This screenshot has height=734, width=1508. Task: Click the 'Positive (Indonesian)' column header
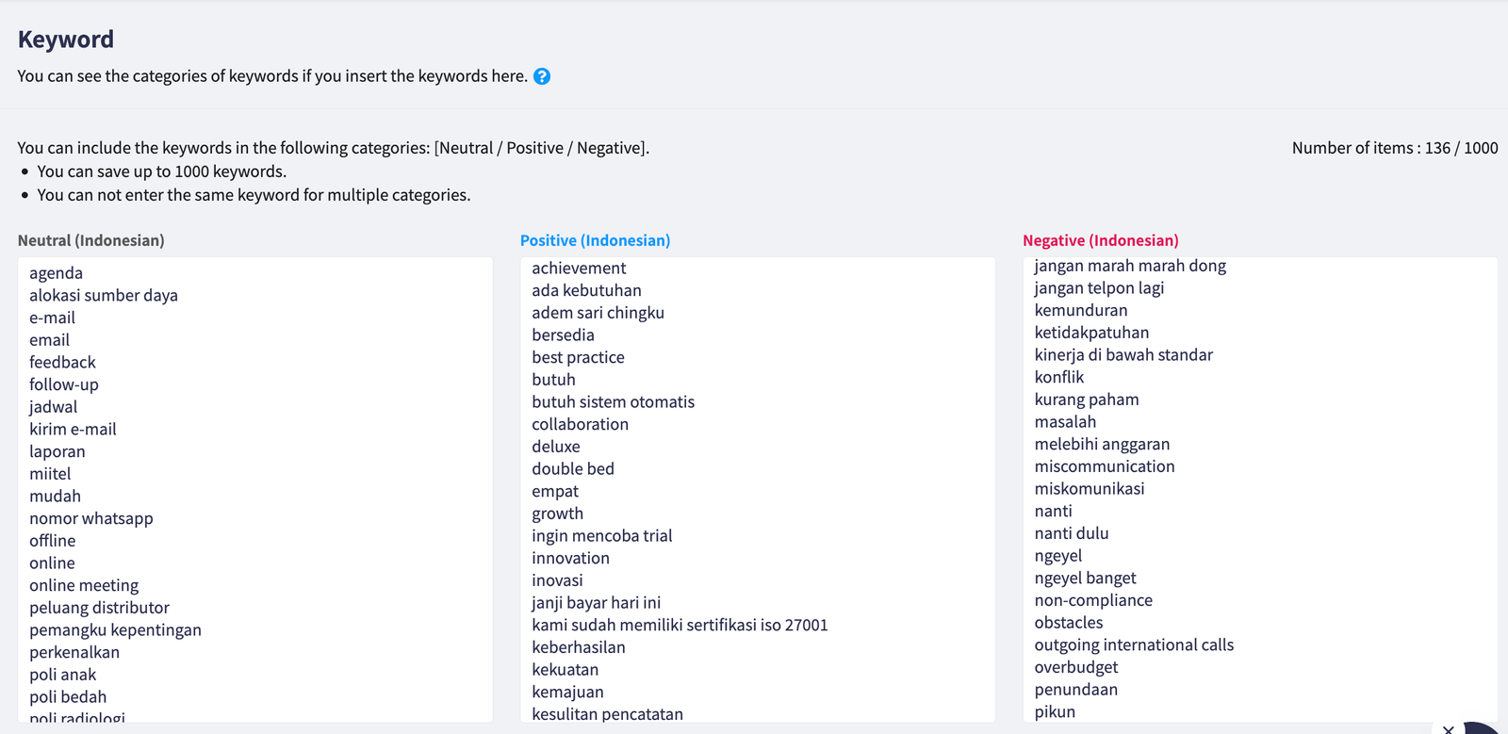(596, 240)
